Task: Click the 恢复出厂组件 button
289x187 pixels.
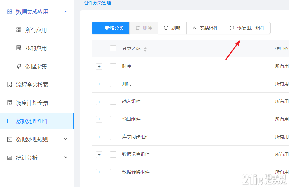Action: click(x=247, y=28)
